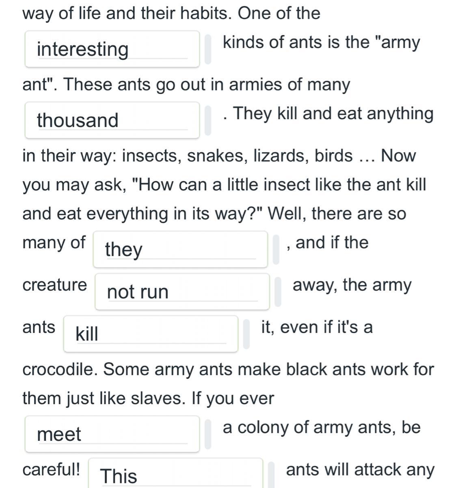Click the gray marker next to 'thousand' field
This screenshot has height=488, width=460.
point(208,120)
